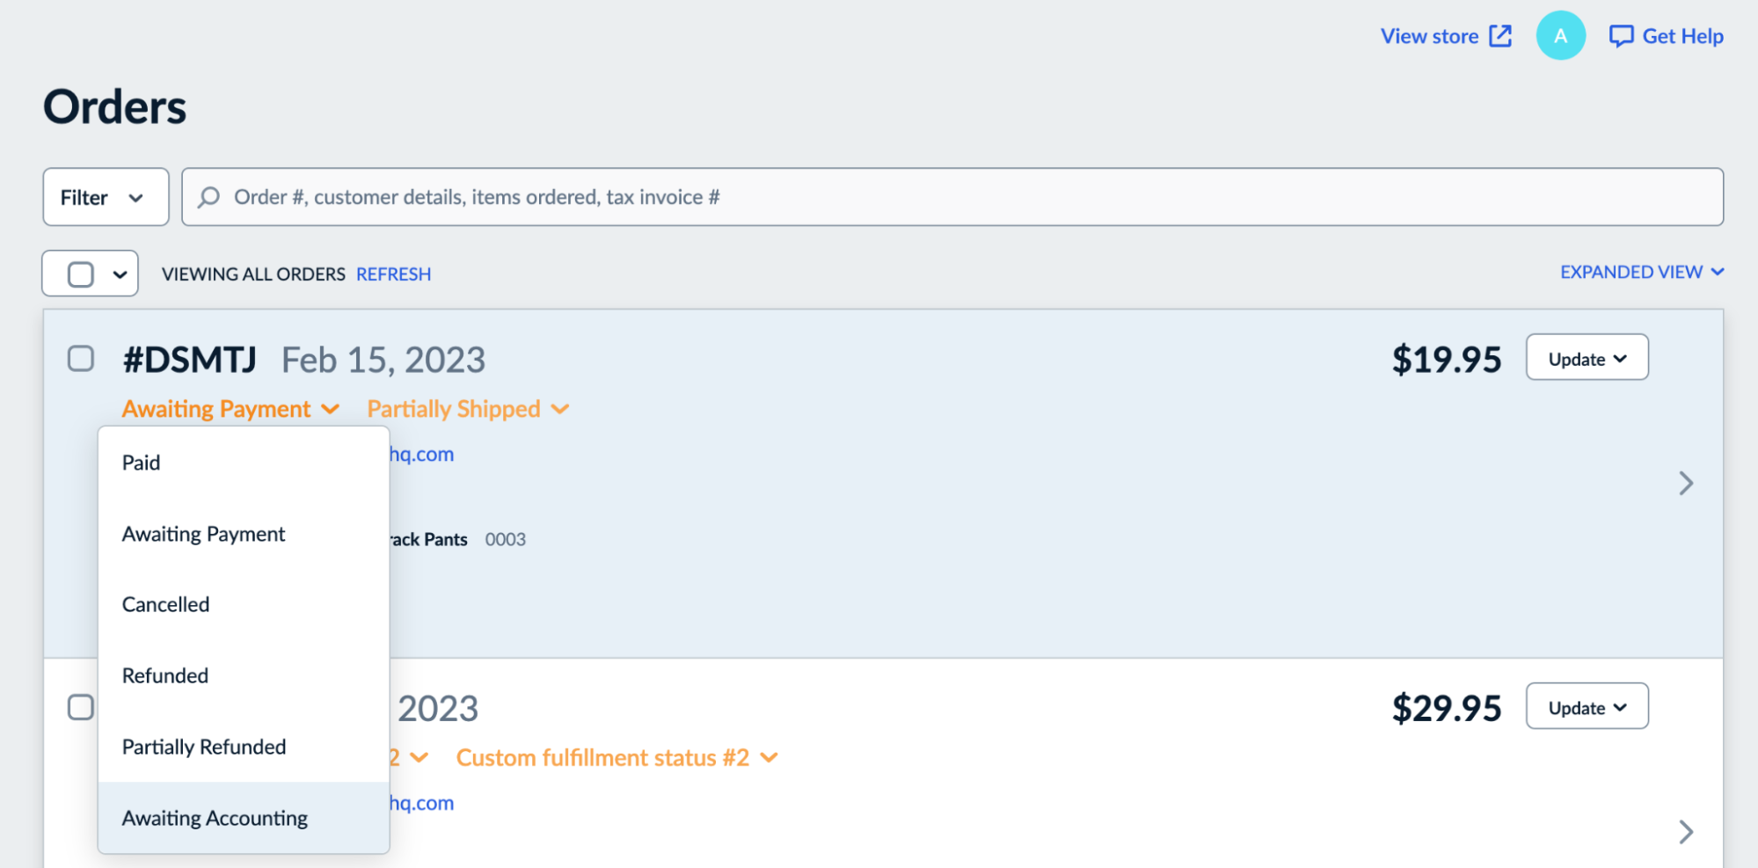Open the $29.95 order details chevron
1758x868 pixels.
tap(1688, 831)
